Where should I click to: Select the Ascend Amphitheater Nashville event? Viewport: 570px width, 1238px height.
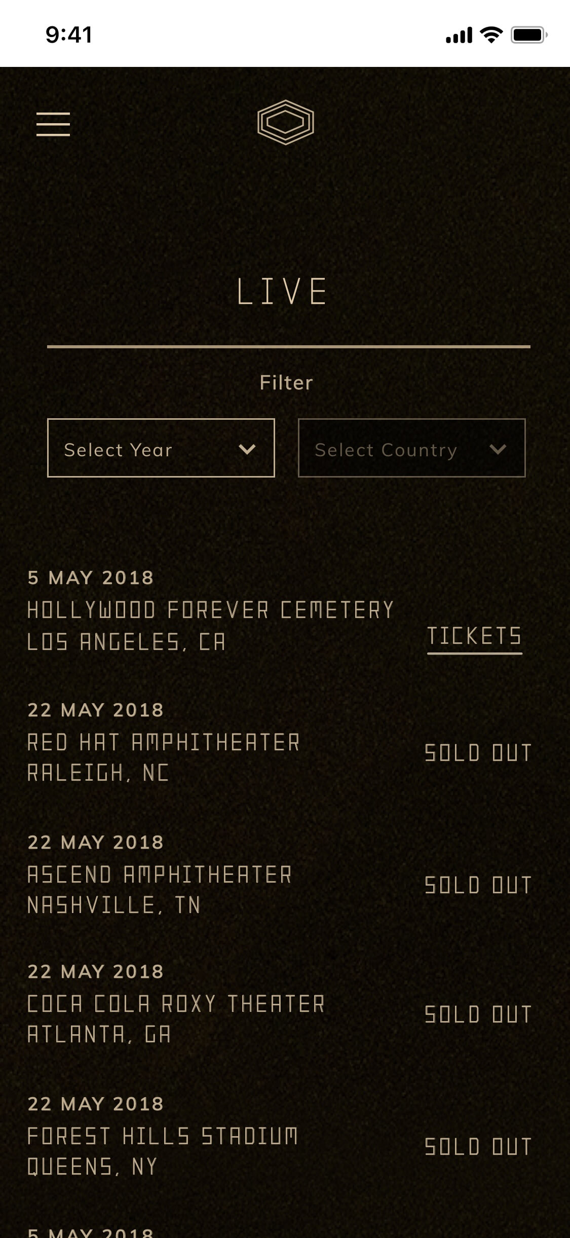point(160,875)
